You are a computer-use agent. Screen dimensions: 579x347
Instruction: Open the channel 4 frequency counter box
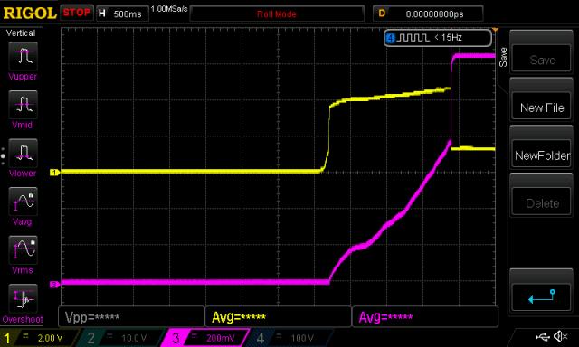(x=438, y=38)
